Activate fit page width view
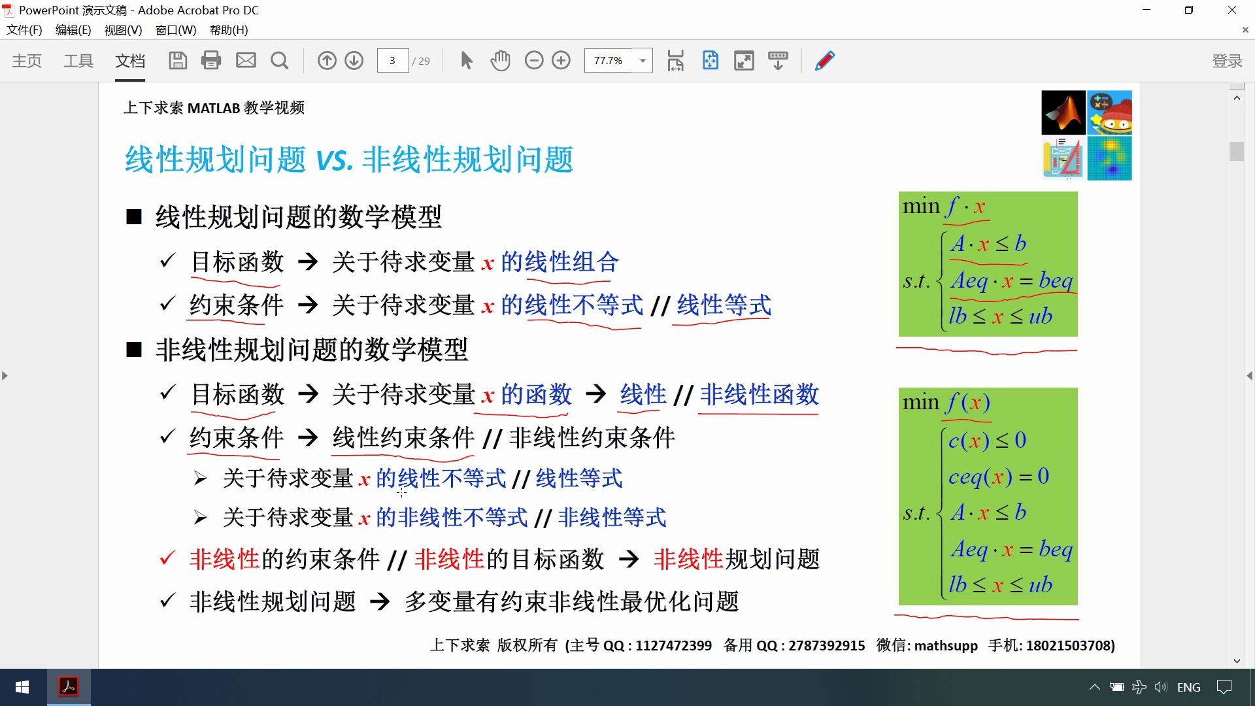The width and height of the screenshot is (1255, 706). point(676,60)
